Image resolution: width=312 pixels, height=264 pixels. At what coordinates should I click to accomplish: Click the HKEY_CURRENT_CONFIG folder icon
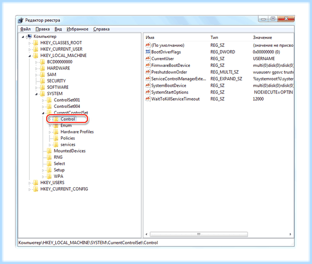[35, 189]
